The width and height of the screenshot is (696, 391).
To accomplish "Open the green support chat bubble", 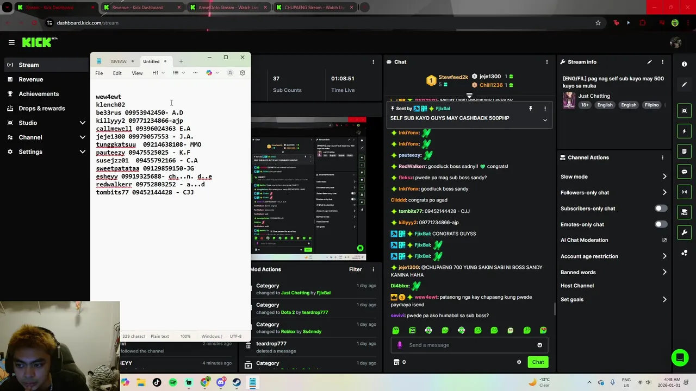I will pyautogui.click(x=679, y=357).
